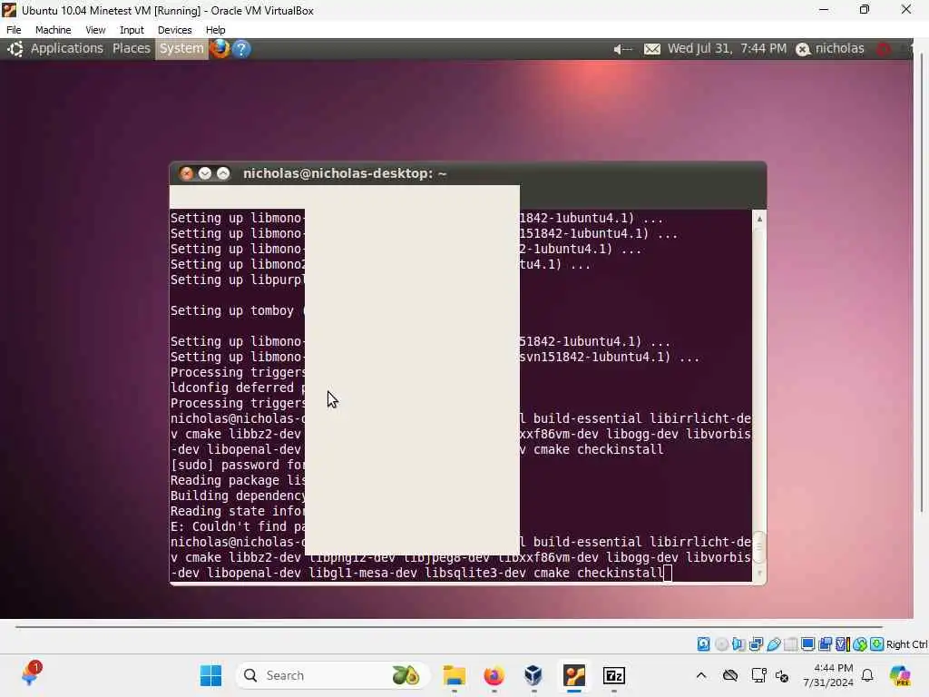Open the VirtualBox File menu

pos(14,30)
